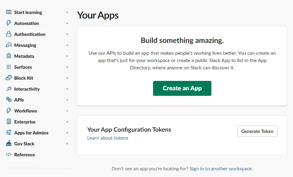This screenshot has height=177, width=293.
Task: Click the plug icon beside Interactivity
Action: pos(9,89)
